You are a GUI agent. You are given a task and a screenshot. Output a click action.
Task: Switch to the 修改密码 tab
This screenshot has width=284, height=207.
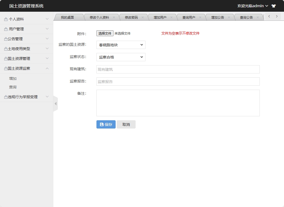coord(131,17)
